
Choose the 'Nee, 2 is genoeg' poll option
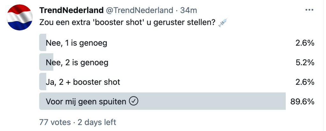(x=77, y=62)
